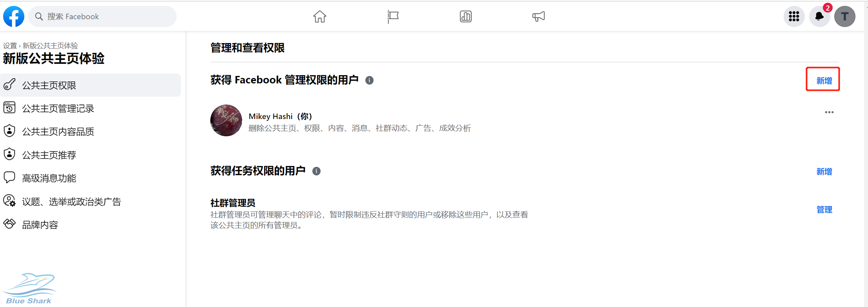Click the search Facebook input field
Viewport: 868px width, 307px height.
click(x=102, y=16)
